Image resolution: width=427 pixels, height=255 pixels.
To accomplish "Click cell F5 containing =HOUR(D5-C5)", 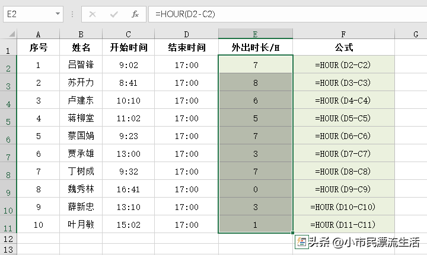I will [343, 118].
